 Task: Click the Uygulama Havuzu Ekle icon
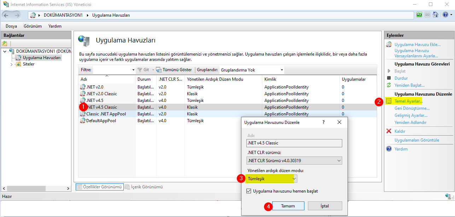click(x=389, y=45)
